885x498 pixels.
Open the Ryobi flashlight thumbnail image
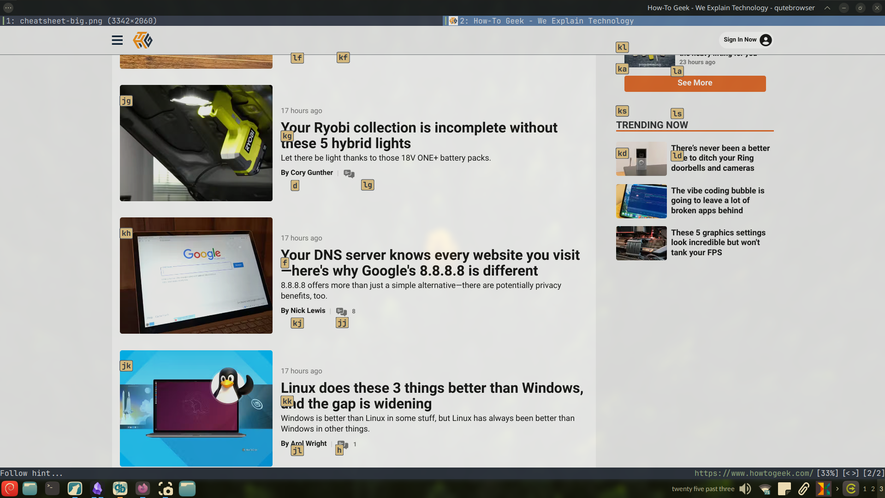pyautogui.click(x=196, y=143)
